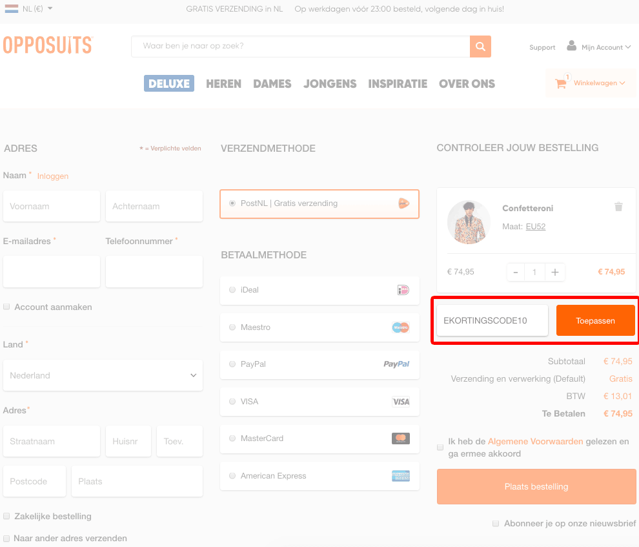Open the DAMES menu
Image resolution: width=639 pixels, height=547 pixels.
coord(272,83)
